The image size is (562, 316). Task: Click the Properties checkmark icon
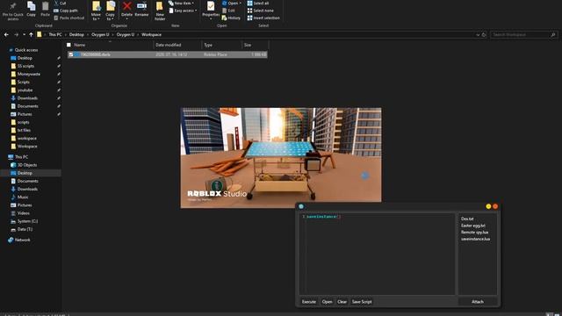click(211, 6)
